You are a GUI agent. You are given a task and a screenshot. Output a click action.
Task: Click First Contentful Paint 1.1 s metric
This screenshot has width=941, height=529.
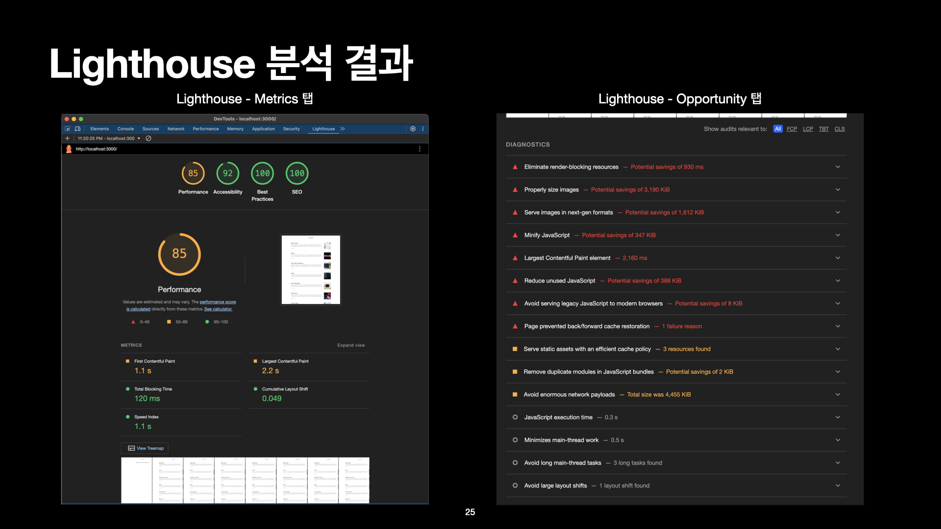[x=182, y=366]
